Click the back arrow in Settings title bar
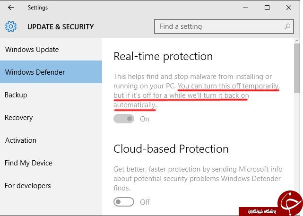303x216 pixels. (x=11, y=8)
